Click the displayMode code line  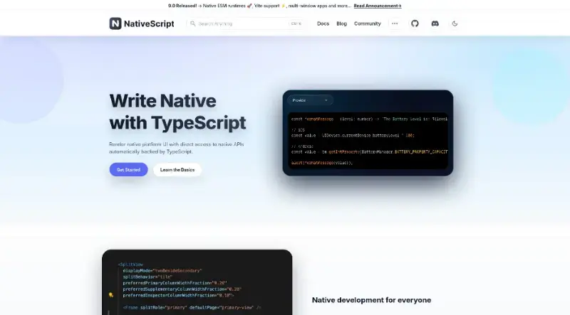pyautogui.click(x=162, y=271)
